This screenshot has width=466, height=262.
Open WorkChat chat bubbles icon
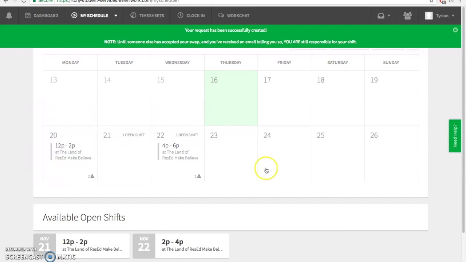click(x=221, y=15)
